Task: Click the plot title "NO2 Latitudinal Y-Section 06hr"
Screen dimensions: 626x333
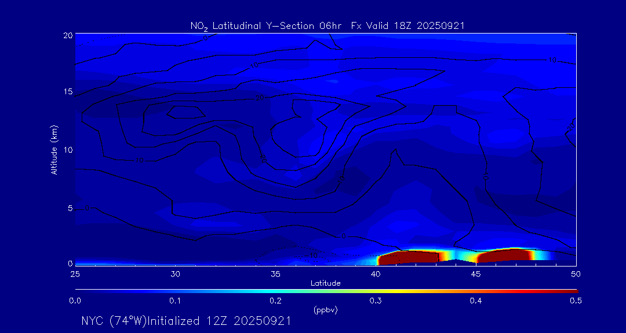Action: 267,26
